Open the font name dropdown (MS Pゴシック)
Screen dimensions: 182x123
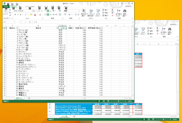tap(31, 10)
